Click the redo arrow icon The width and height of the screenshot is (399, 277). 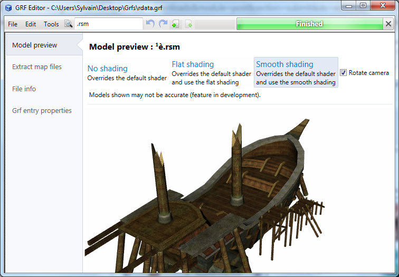click(x=163, y=24)
